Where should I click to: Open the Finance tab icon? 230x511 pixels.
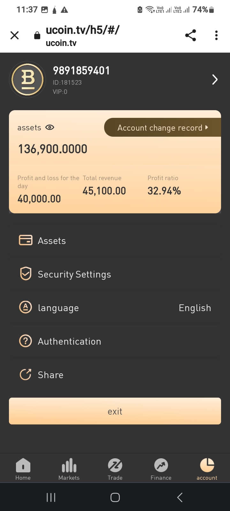[x=161, y=466]
